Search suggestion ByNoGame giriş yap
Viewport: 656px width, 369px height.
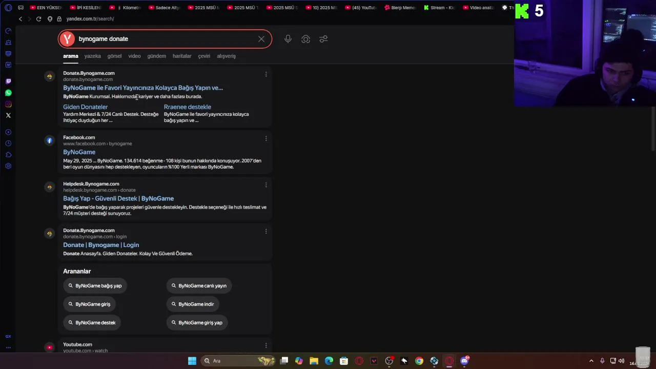(x=197, y=322)
